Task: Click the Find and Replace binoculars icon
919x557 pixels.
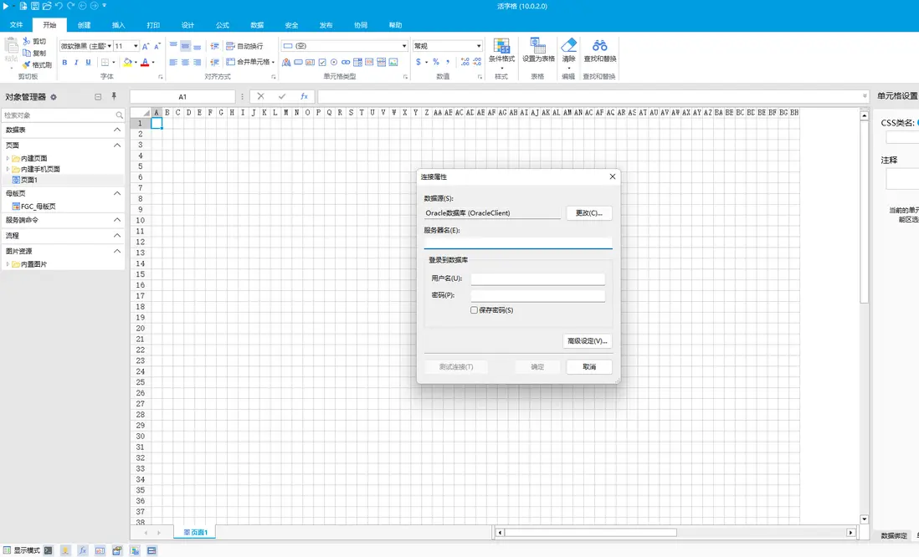Action: point(599,46)
